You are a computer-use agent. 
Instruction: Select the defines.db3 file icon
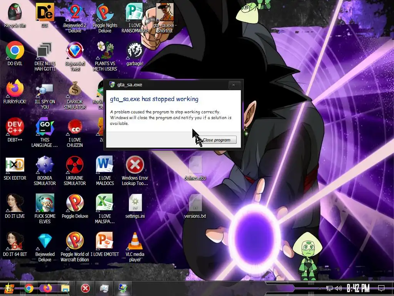click(195, 165)
